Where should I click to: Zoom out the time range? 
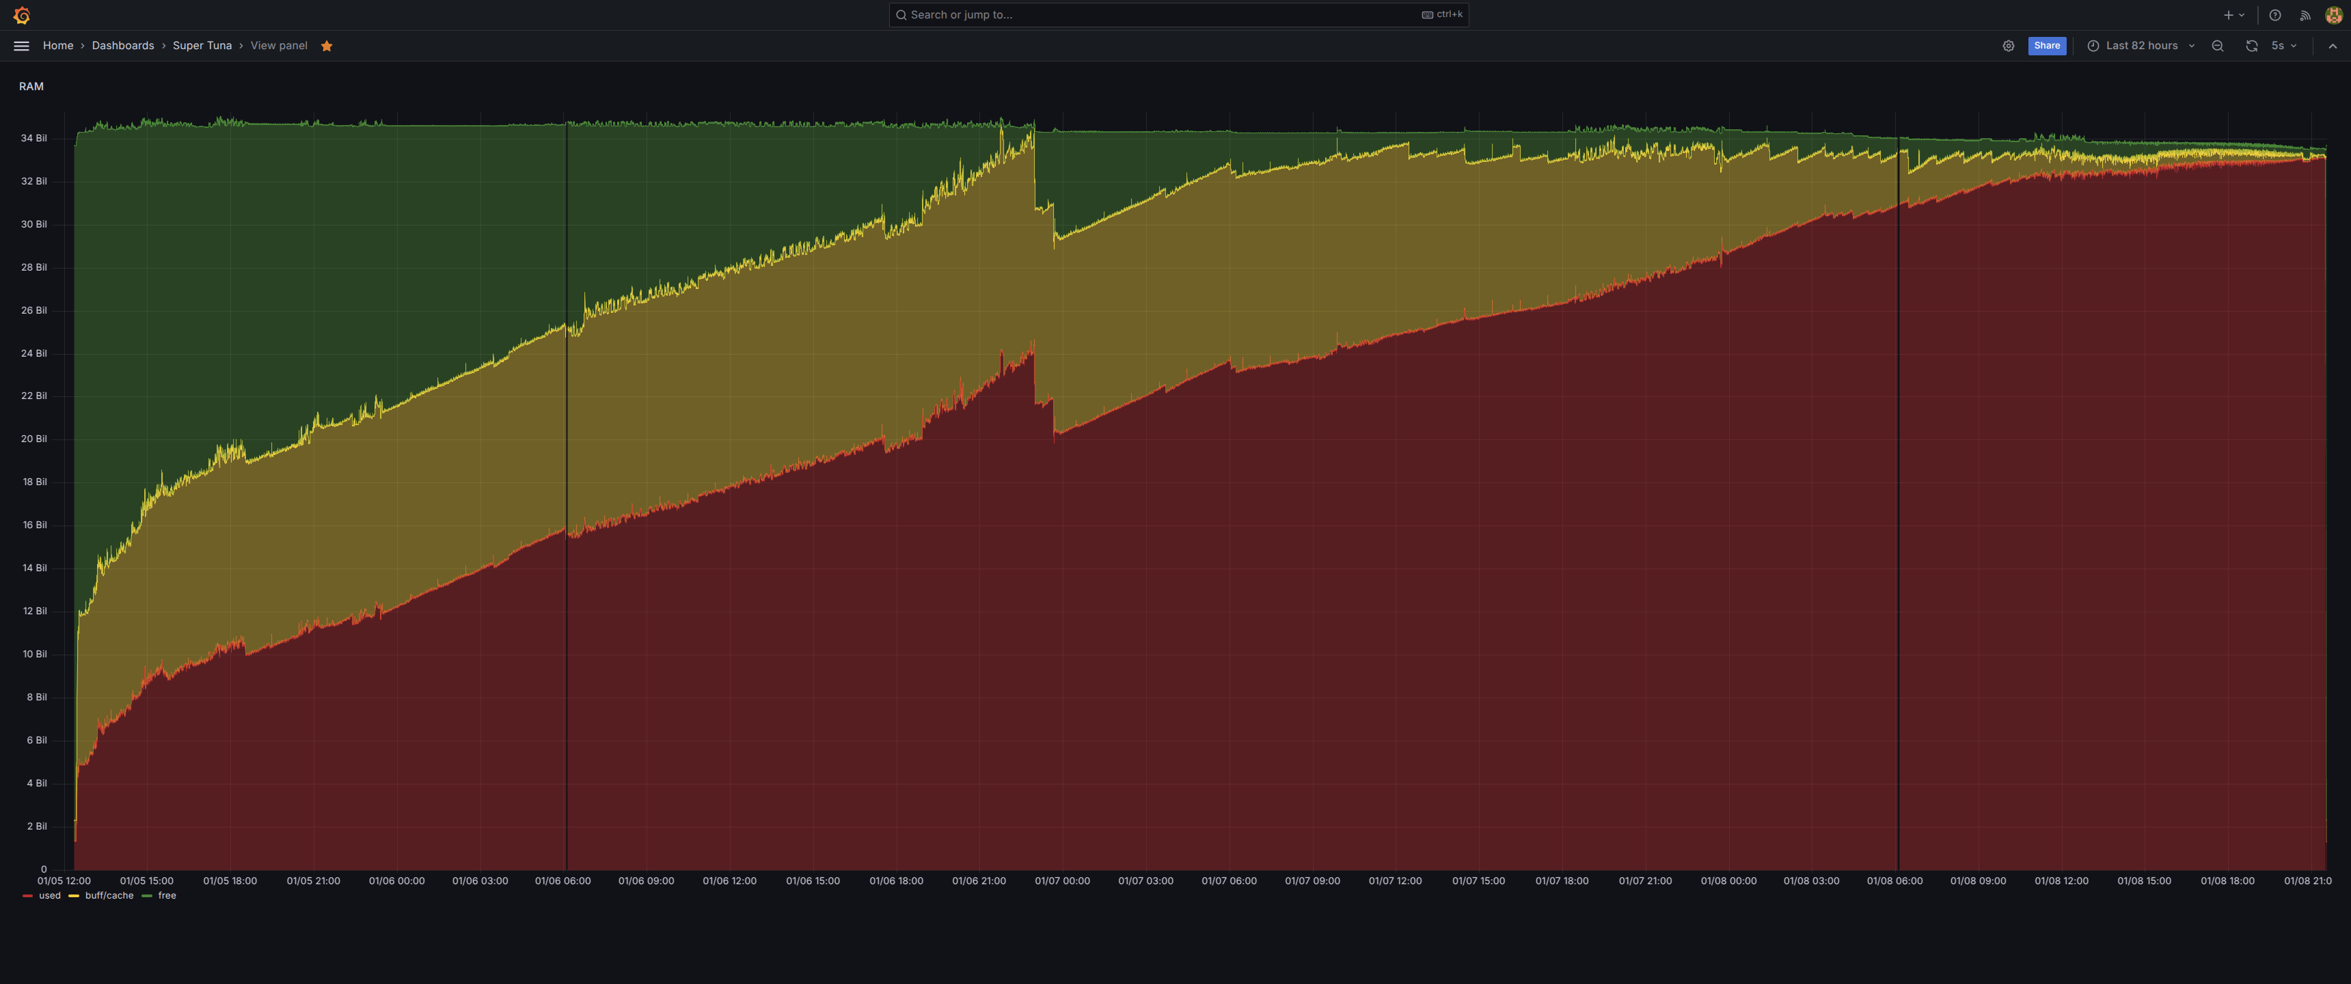point(2217,46)
